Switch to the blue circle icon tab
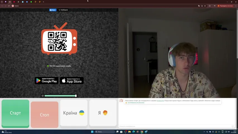Image resolution: width=238 pixels, height=134 pixels. click(27, 2)
